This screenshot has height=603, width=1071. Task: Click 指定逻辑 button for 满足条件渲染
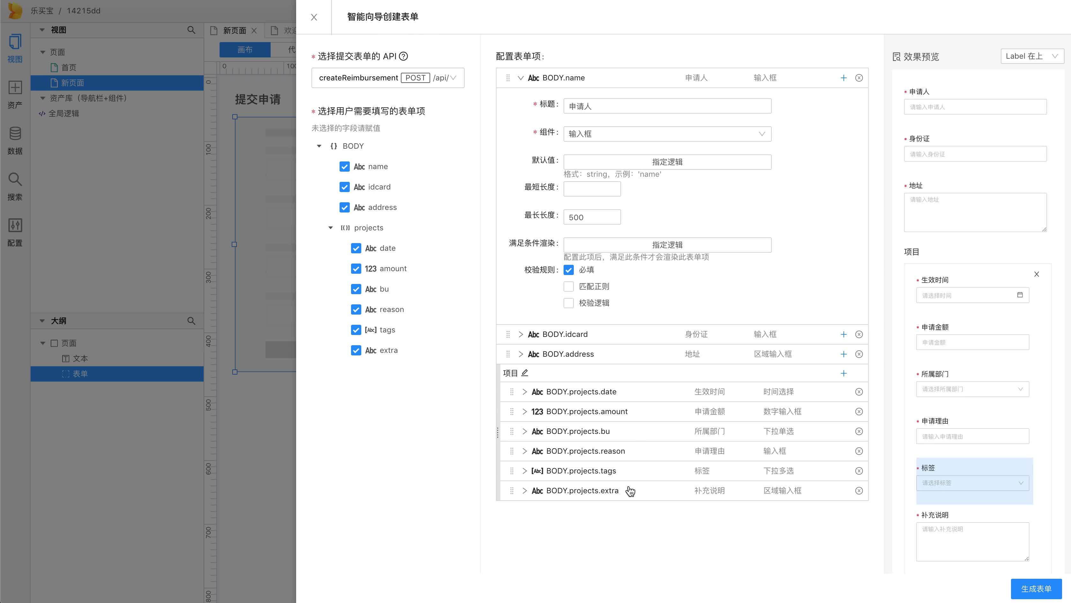click(667, 245)
